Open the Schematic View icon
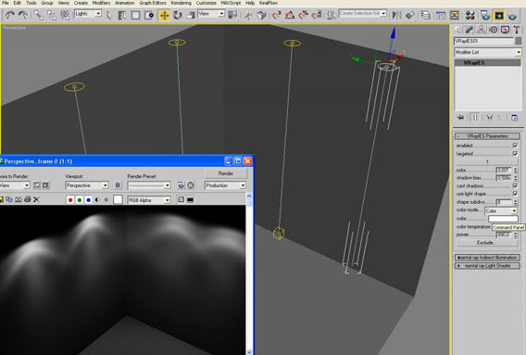Image resolution: width=526 pixels, height=355 pixels. [454, 15]
